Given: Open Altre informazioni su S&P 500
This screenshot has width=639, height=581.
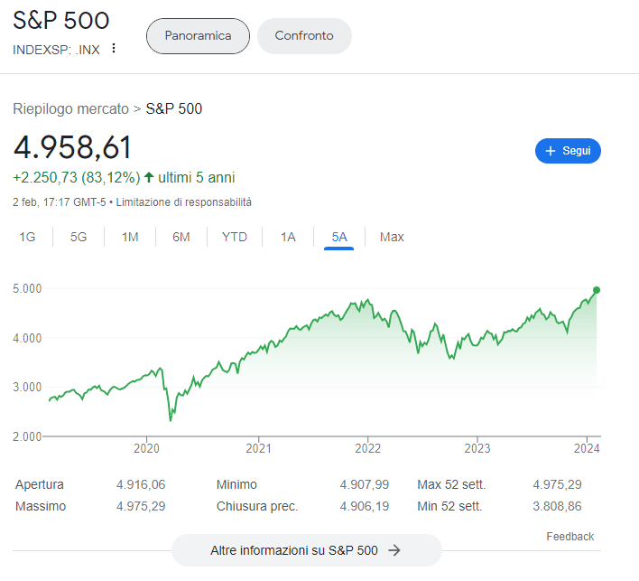Looking at the screenshot, I should click(307, 550).
